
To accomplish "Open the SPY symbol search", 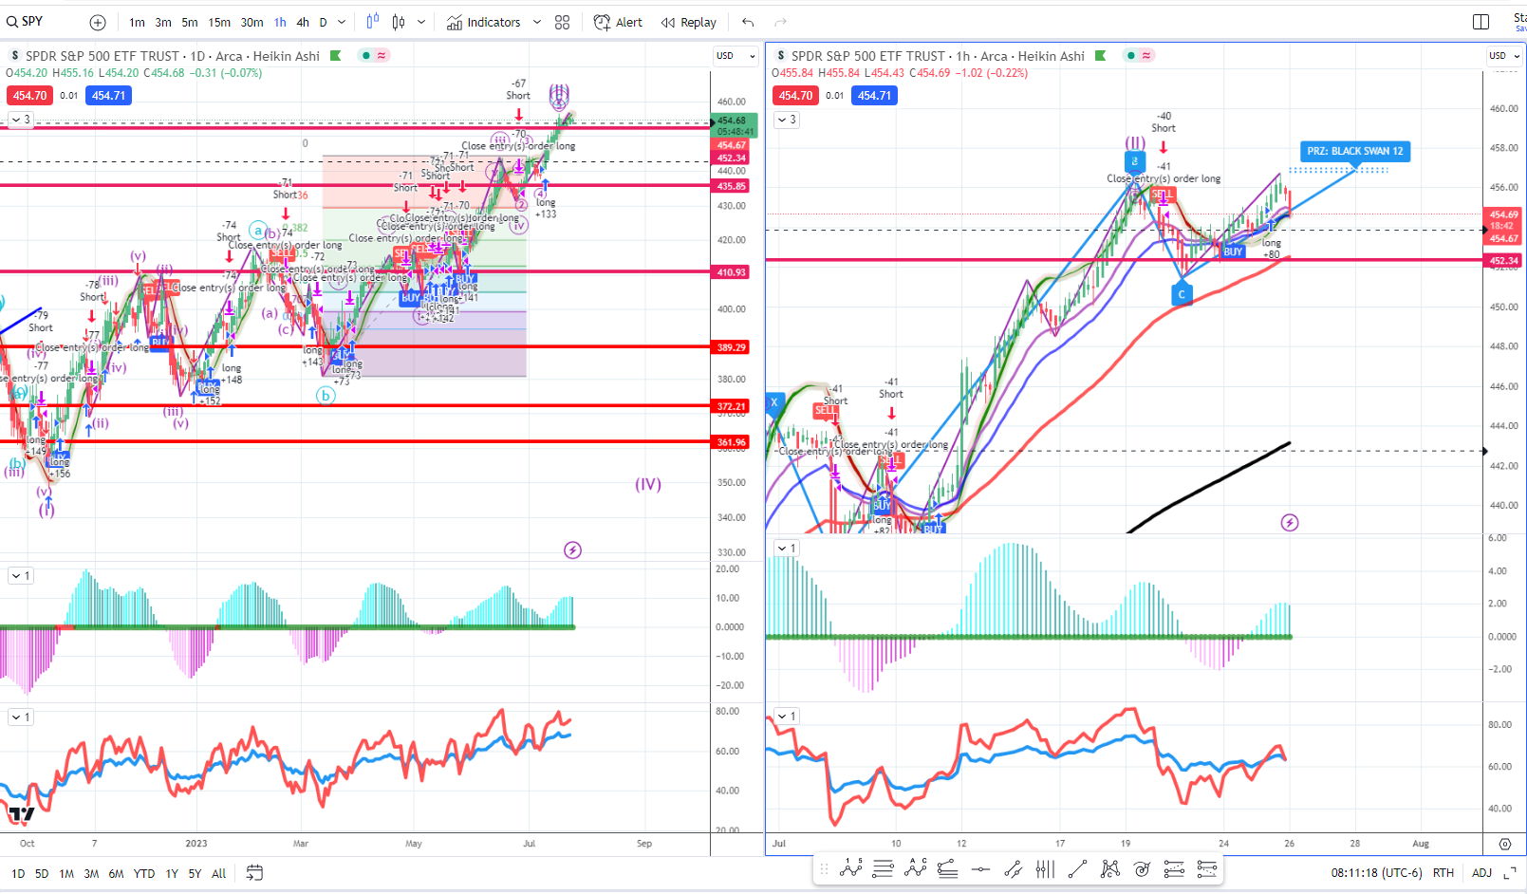I will click(x=26, y=22).
